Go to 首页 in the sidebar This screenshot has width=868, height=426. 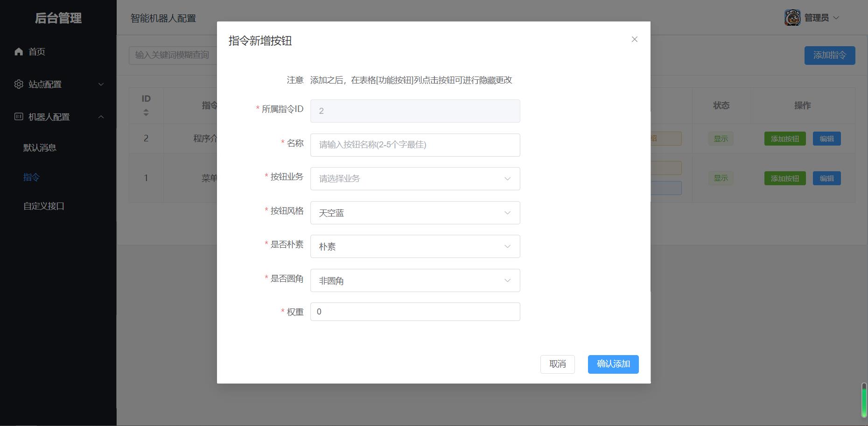click(58, 51)
